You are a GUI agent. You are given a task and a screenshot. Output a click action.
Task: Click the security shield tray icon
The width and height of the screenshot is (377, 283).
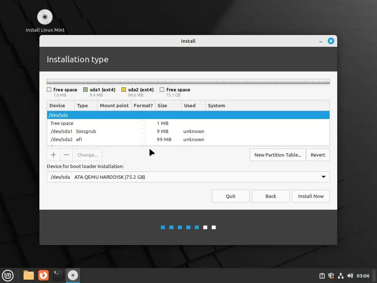331,276
